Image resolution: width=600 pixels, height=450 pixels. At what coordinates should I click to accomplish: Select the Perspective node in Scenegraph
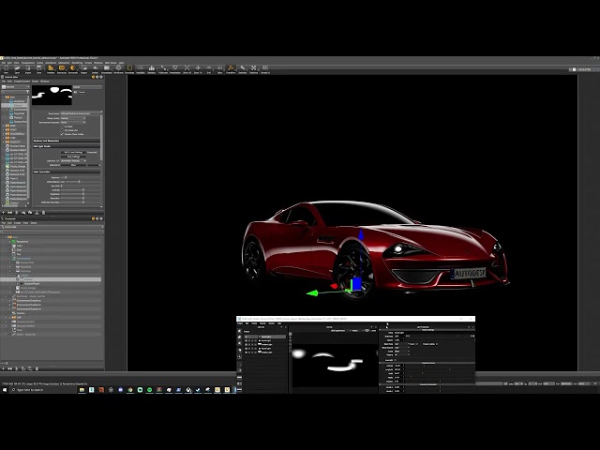pyautogui.click(x=22, y=242)
